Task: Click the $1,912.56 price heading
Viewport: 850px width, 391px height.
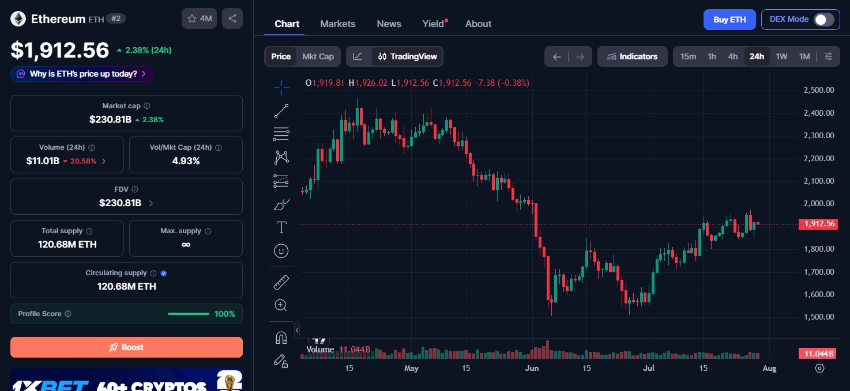Action: pyautogui.click(x=60, y=50)
